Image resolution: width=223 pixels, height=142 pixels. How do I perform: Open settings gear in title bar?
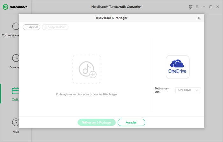point(191,7)
